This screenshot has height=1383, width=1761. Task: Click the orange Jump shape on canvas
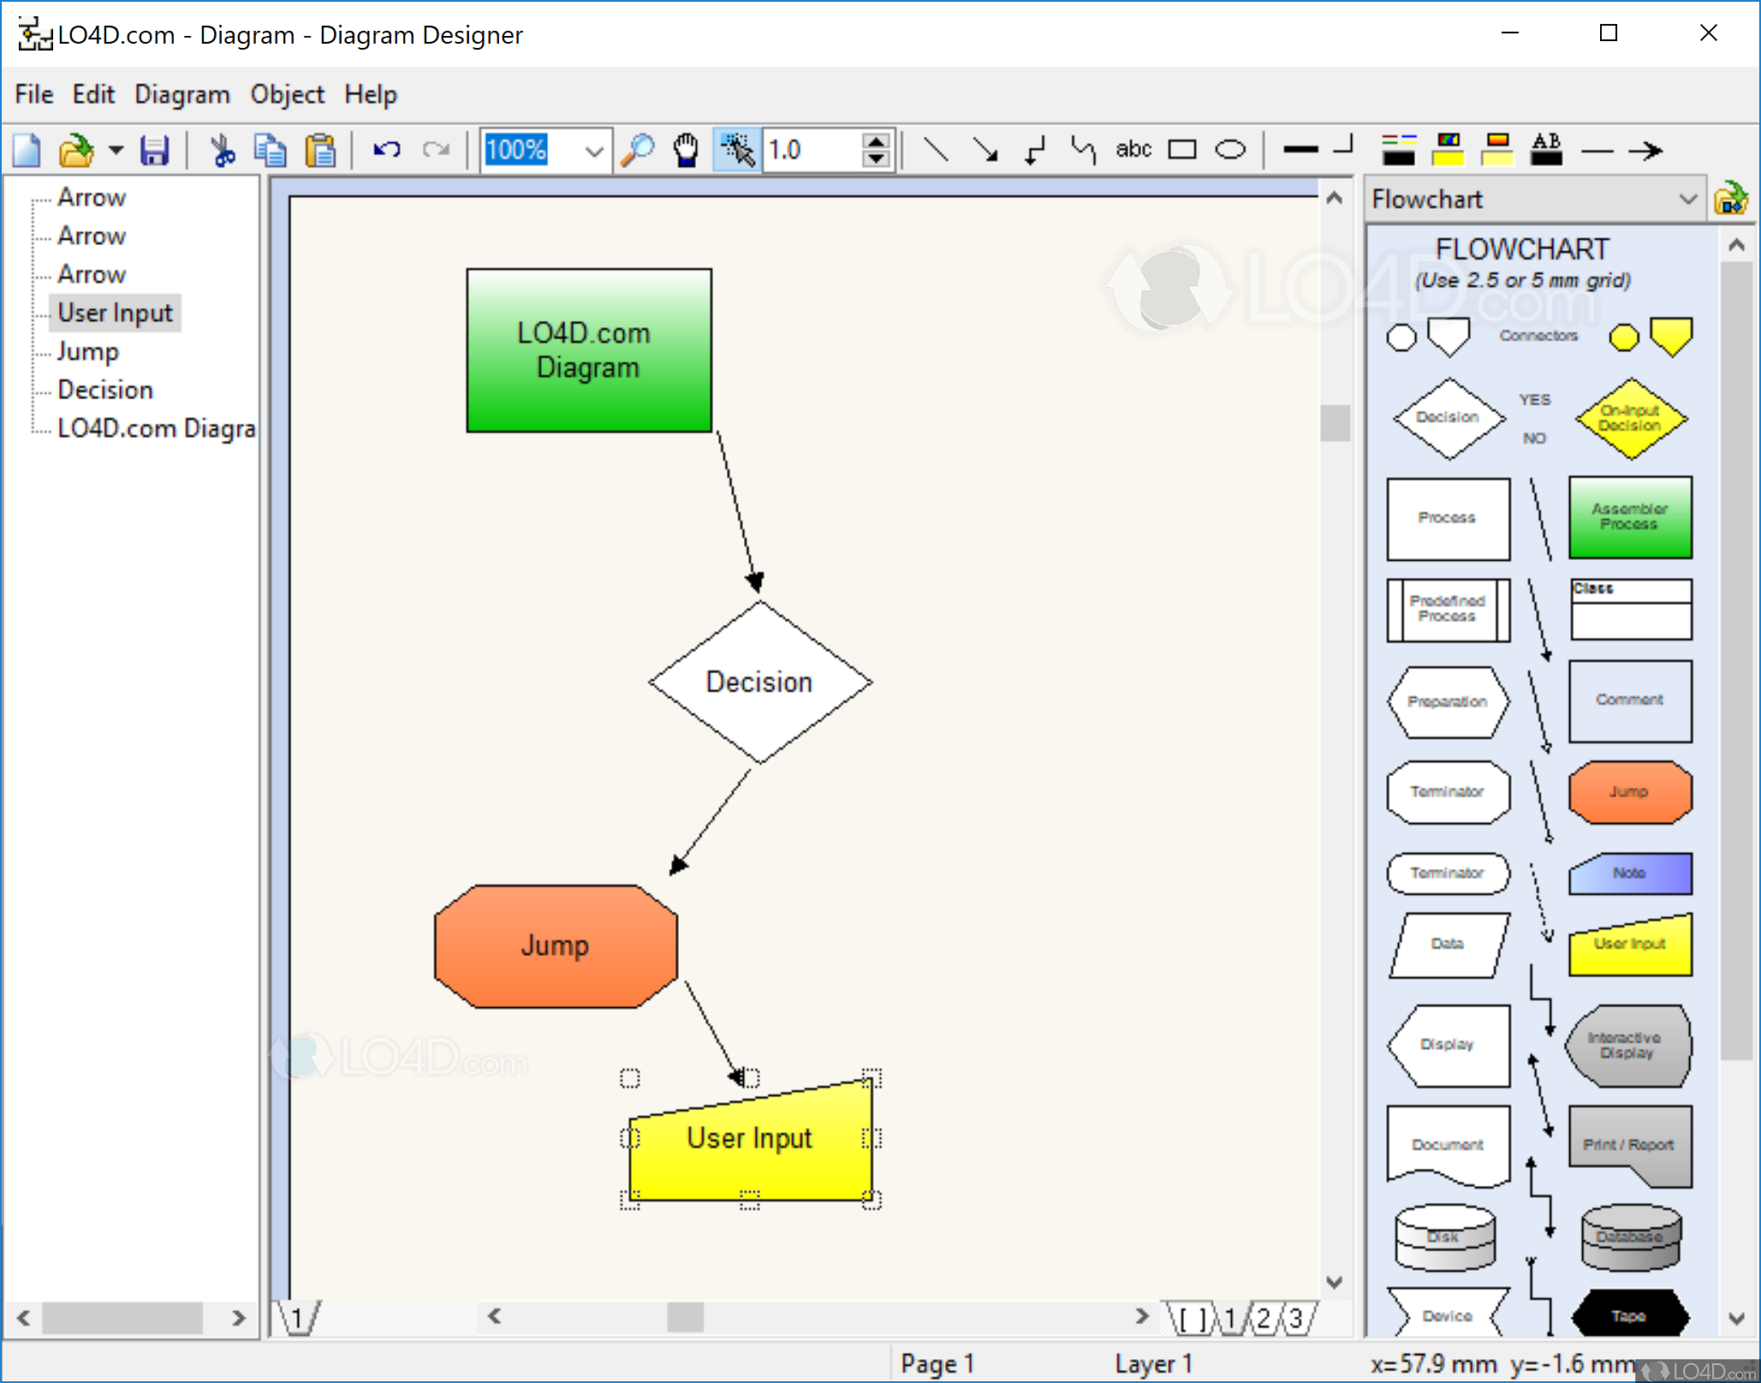pyautogui.click(x=556, y=947)
